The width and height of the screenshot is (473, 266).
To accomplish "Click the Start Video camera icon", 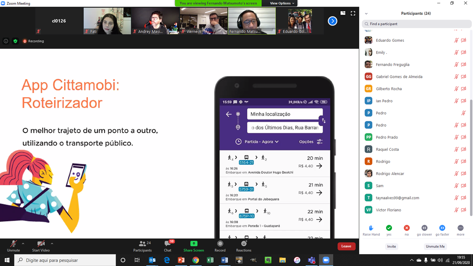I will (x=41, y=244).
